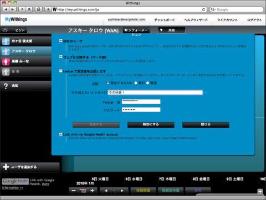Open the マイアカウント menu
Screen dimensions: 266x200
(x=227, y=20)
